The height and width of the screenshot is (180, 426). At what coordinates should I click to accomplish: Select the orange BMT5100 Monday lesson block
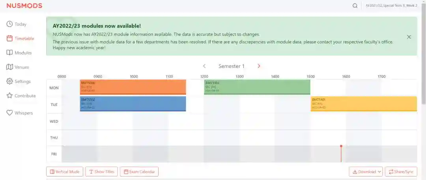pos(133,87)
